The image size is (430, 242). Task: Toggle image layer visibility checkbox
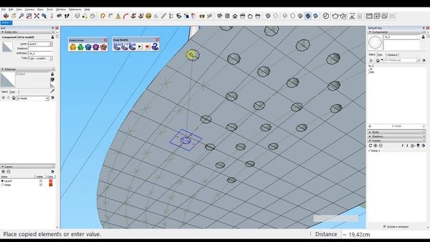click(x=41, y=185)
